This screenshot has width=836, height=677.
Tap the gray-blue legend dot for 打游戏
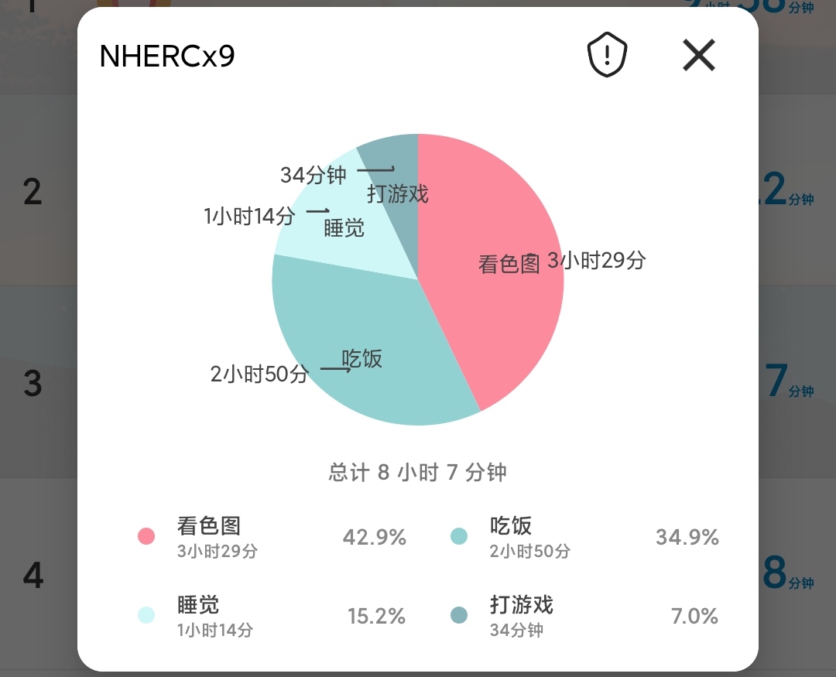click(459, 615)
